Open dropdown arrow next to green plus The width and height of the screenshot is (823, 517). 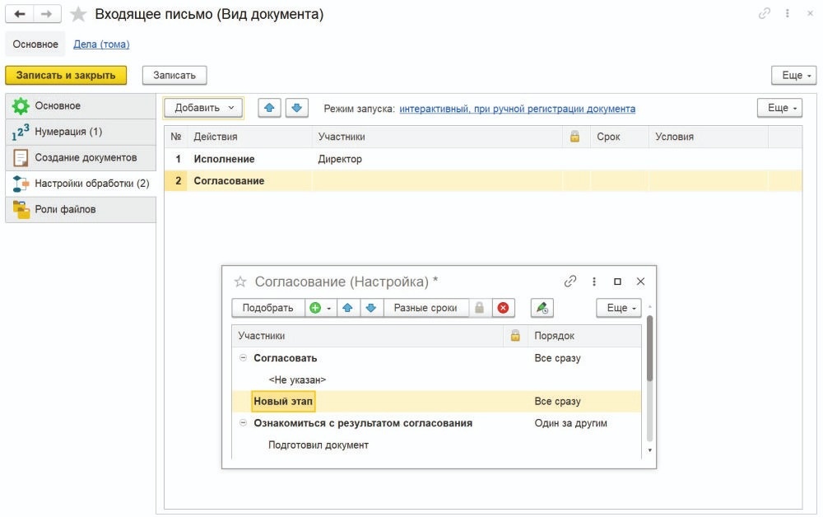point(329,308)
